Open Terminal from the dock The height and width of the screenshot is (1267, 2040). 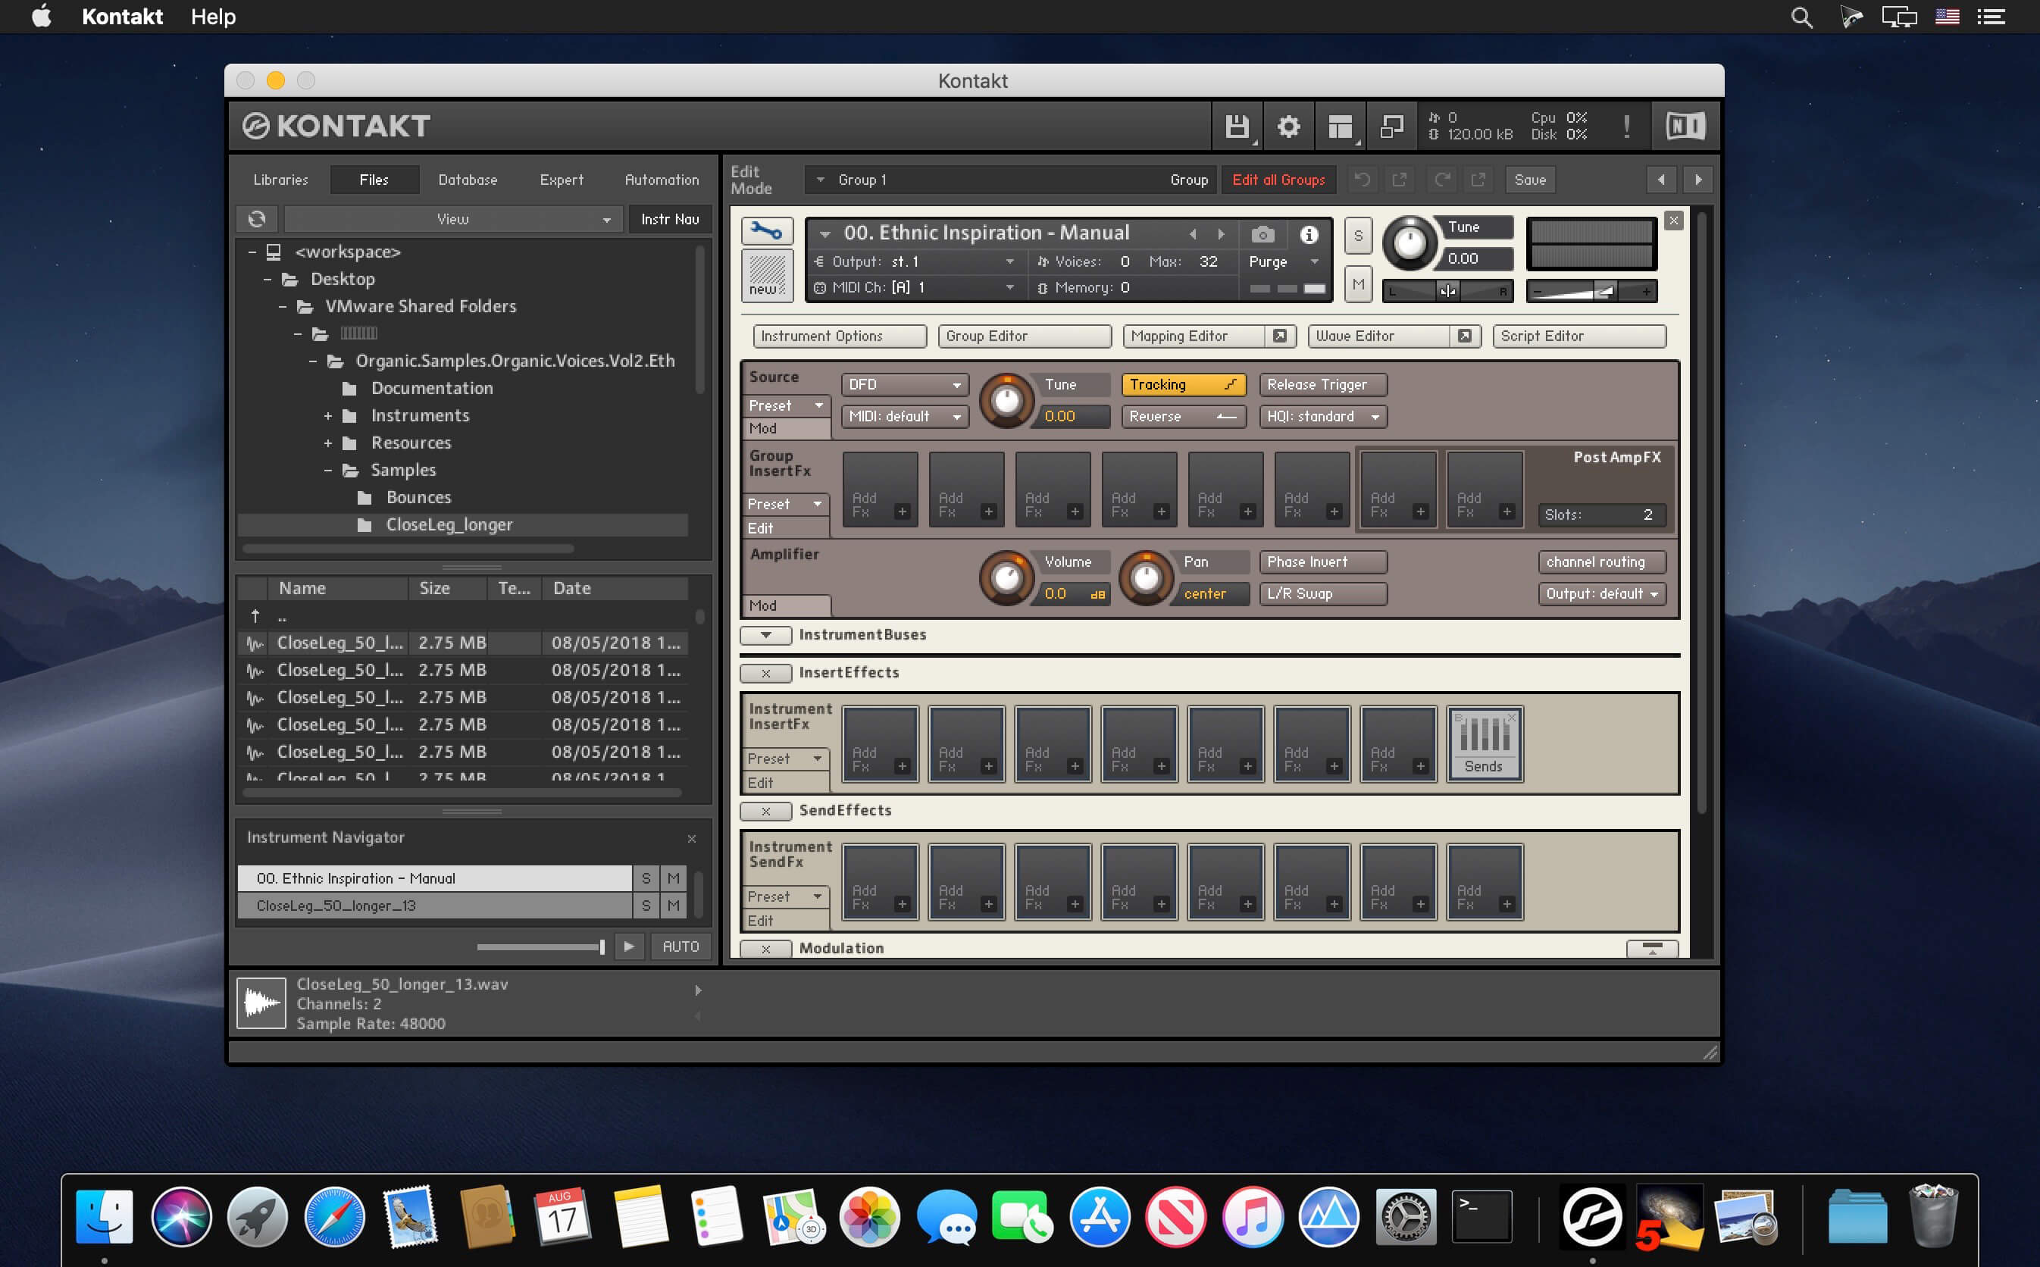coord(1482,1217)
